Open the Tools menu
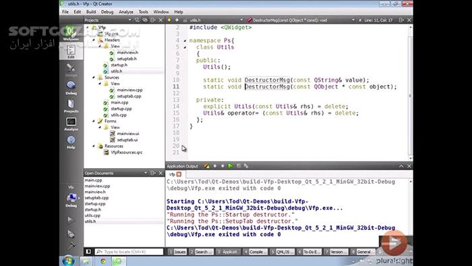 pos(143,11)
